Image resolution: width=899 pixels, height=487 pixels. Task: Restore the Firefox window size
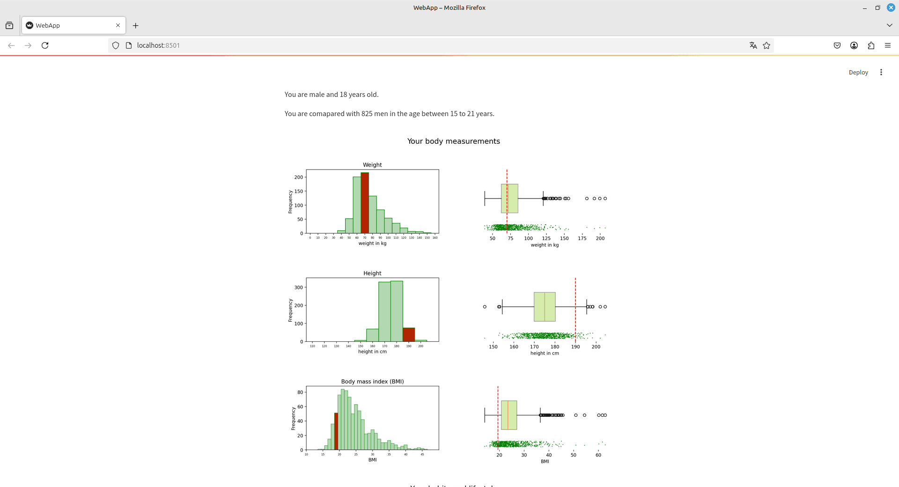877,8
